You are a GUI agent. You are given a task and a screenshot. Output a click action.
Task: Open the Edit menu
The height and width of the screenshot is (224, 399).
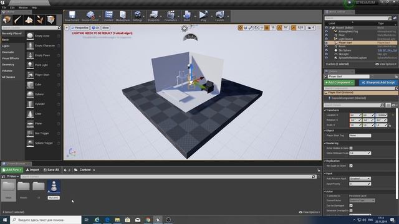coord(12,7)
